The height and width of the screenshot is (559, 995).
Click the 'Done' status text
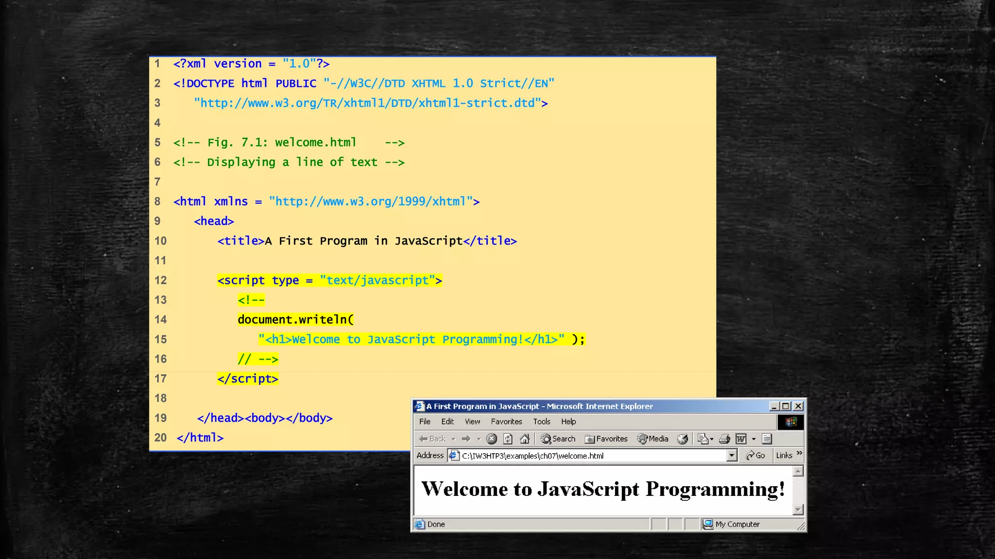[436, 524]
